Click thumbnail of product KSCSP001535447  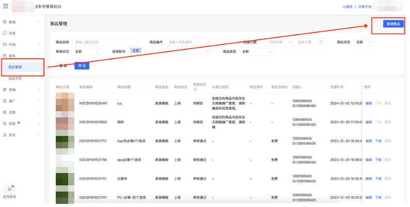tap(65, 102)
